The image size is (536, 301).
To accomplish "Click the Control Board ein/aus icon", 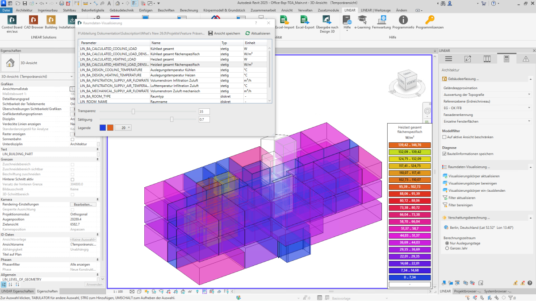I will [12, 21].
